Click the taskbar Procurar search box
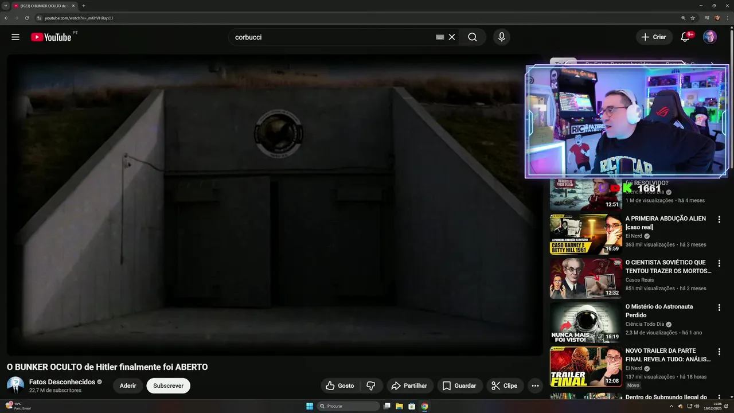Image resolution: width=734 pixels, height=413 pixels. (349, 406)
